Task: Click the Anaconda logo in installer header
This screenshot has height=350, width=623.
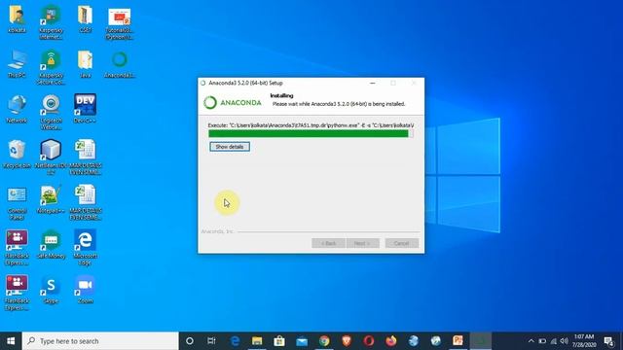Action: tap(233, 102)
